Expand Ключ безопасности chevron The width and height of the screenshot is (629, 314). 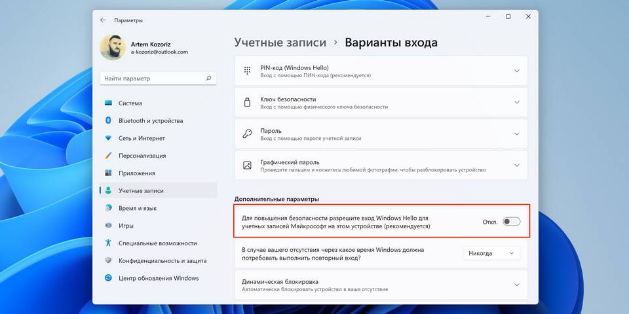click(517, 102)
